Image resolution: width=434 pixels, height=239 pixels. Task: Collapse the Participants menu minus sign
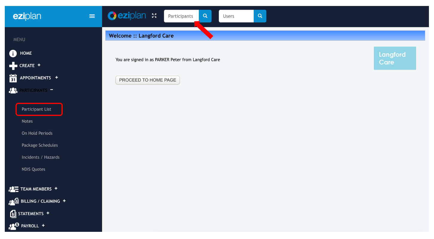click(52, 90)
